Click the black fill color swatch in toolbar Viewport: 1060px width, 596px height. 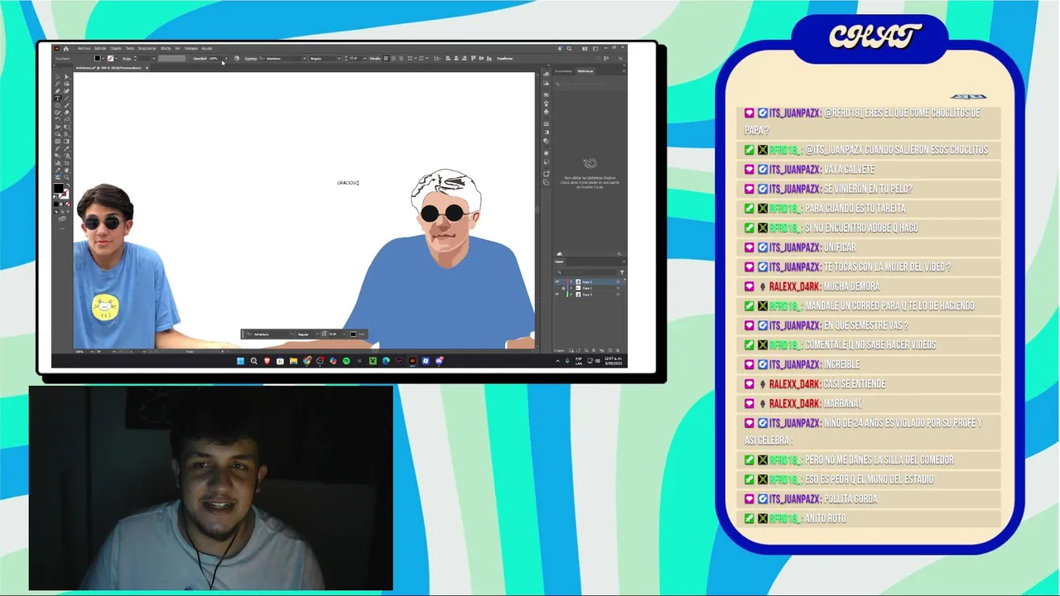click(59, 188)
